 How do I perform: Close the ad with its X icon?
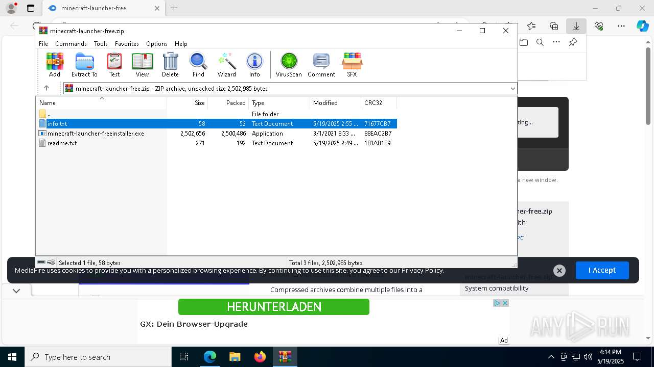tap(505, 303)
